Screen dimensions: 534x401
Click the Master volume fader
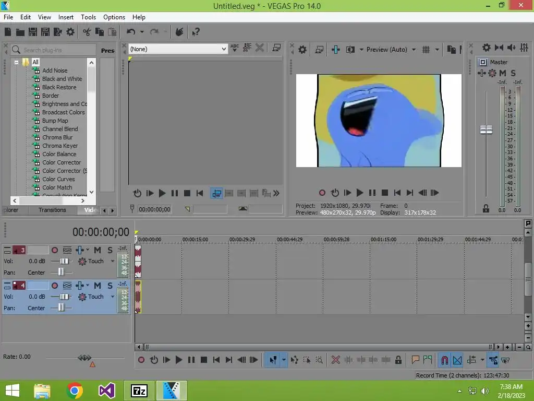coord(486,129)
